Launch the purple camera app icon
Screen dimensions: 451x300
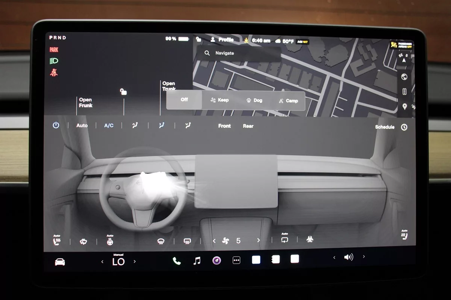[x=216, y=261]
